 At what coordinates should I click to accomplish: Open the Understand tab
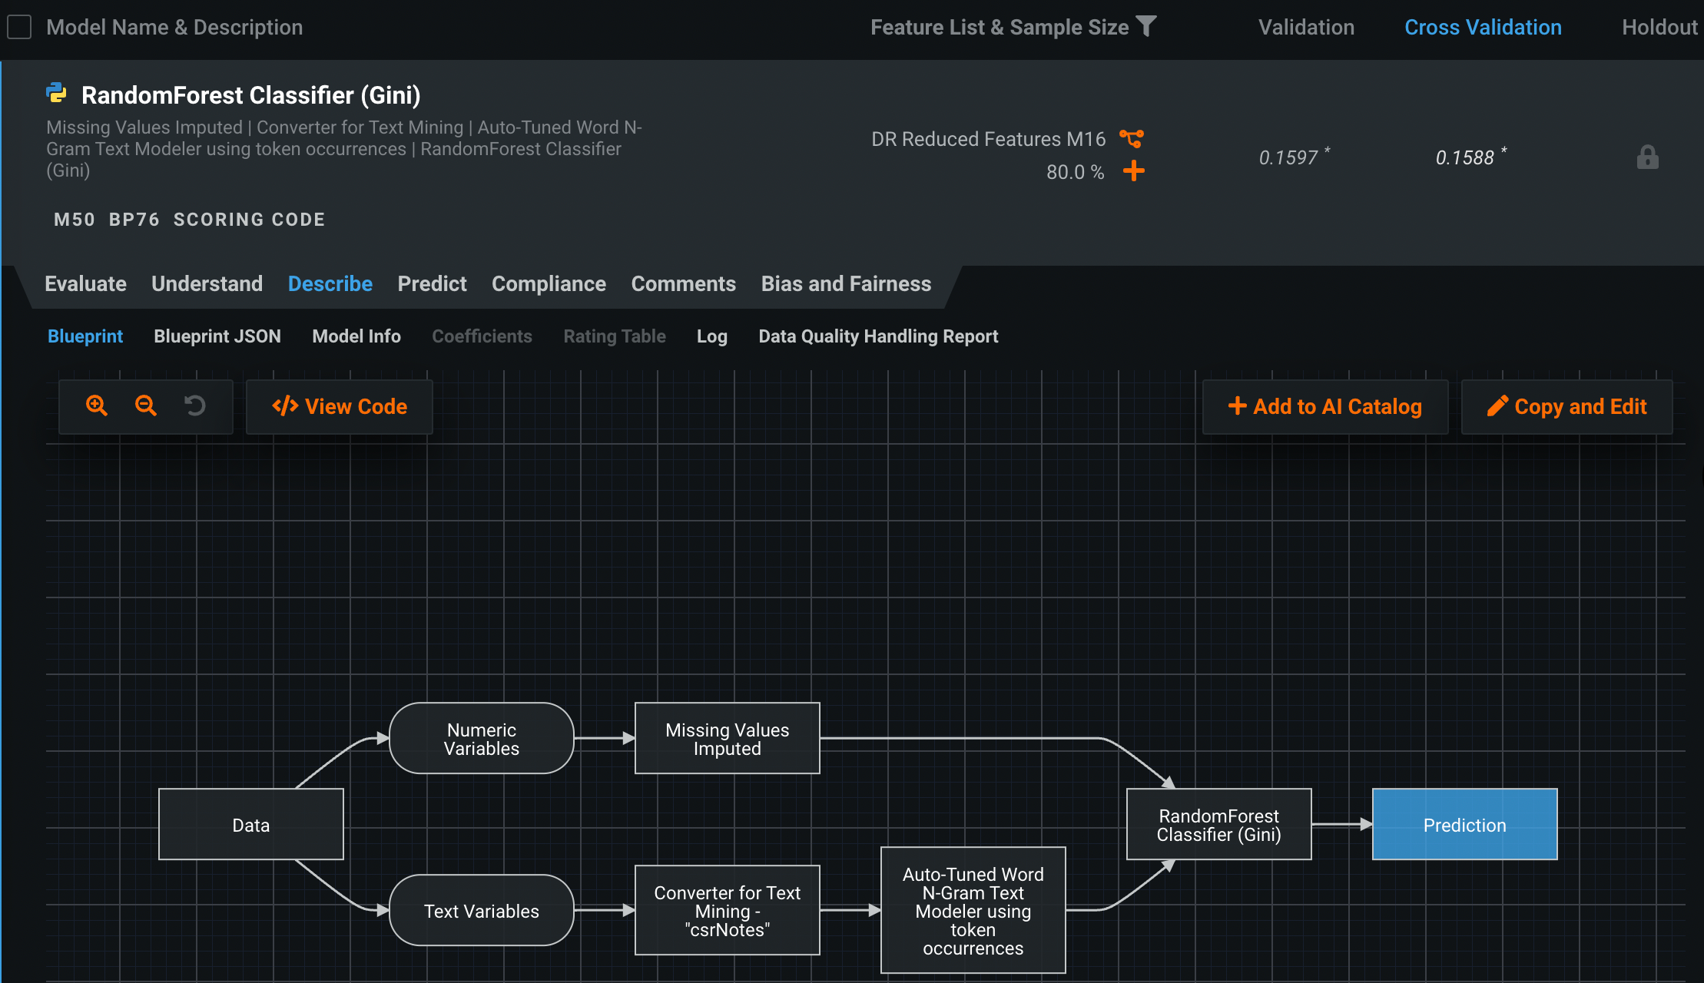[x=207, y=284]
